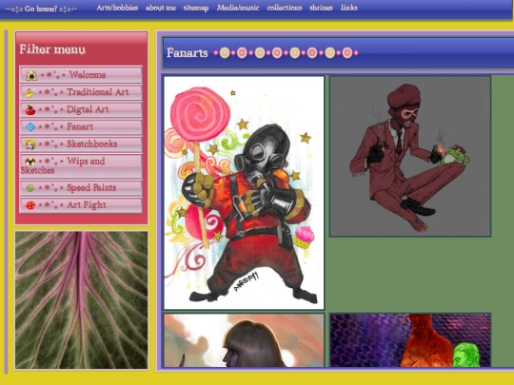The image size is (514, 385).
Task: Filter by Traditional Art
Action: point(81,92)
